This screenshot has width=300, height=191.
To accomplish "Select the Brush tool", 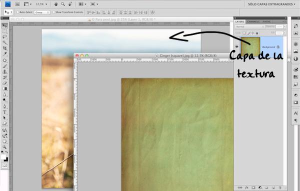I will (4, 66).
